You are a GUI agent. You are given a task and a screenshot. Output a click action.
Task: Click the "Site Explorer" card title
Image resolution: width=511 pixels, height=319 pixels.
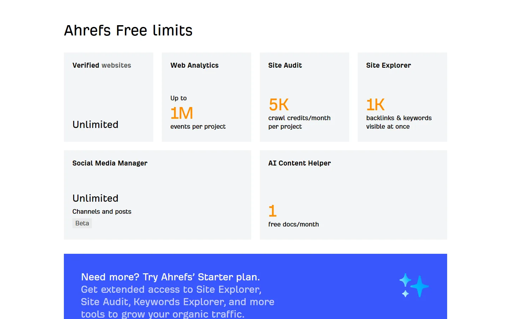389,65
